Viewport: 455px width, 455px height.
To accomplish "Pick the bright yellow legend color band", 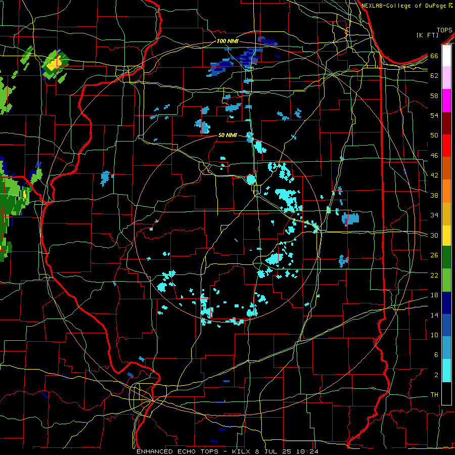I will [x=446, y=236].
